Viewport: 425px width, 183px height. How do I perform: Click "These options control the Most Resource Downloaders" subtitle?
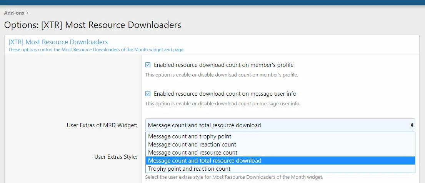(97, 50)
